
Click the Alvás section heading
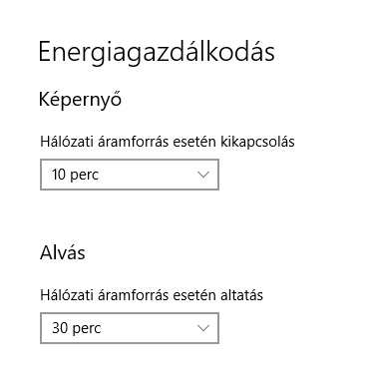63,252
